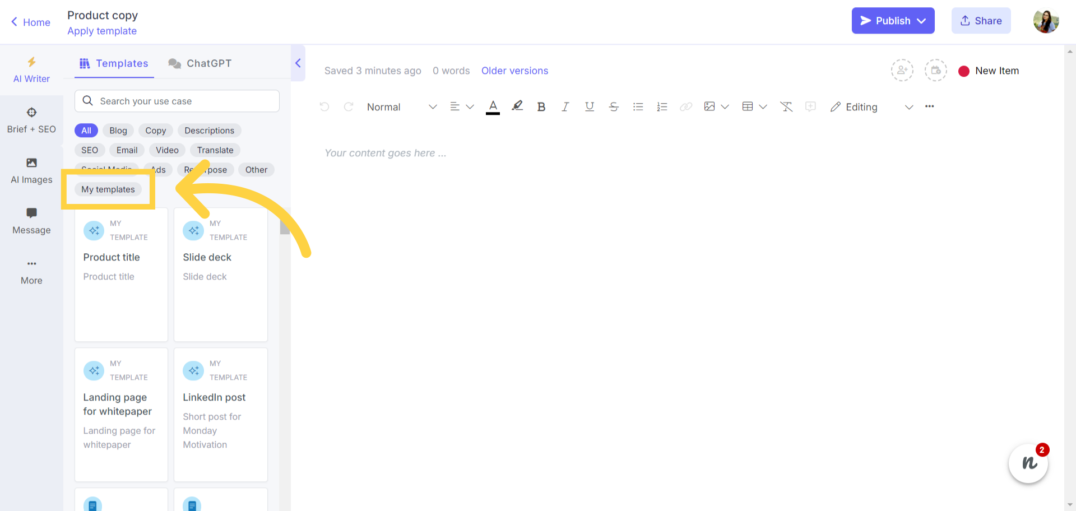Open the Slide deck template card
This screenshot has width=1076, height=511.
221,275
